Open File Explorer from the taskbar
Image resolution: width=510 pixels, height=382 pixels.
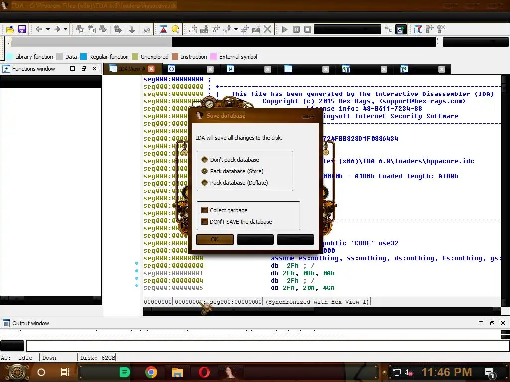(178, 372)
